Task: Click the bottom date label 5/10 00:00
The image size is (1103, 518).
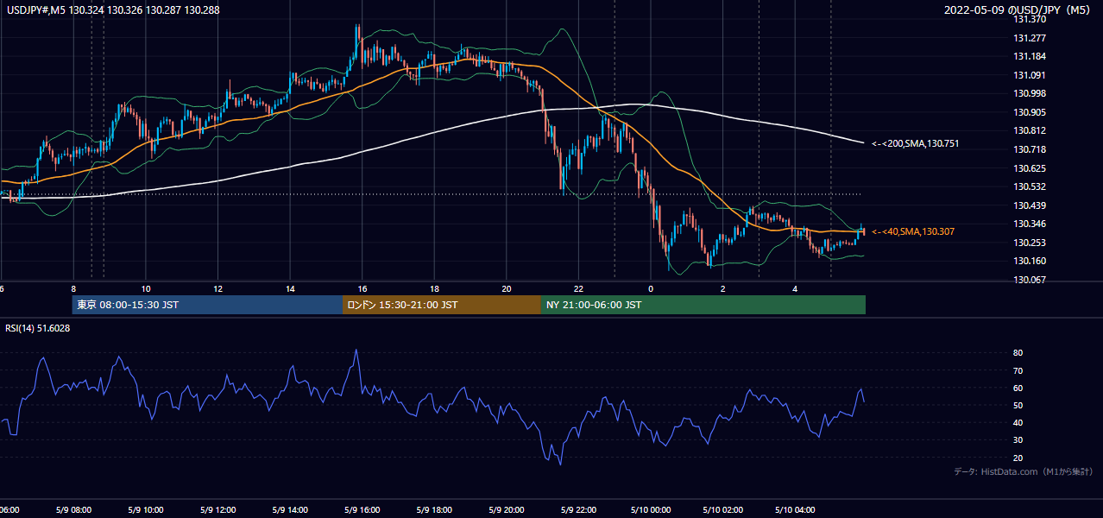Action: tap(651, 509)
